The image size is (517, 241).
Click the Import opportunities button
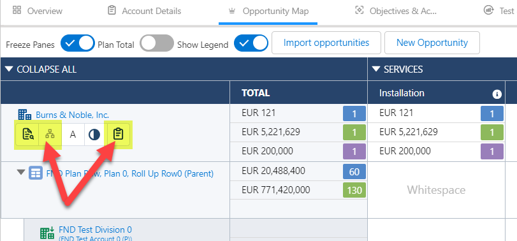pyautogui.click(x=326, y=43)
